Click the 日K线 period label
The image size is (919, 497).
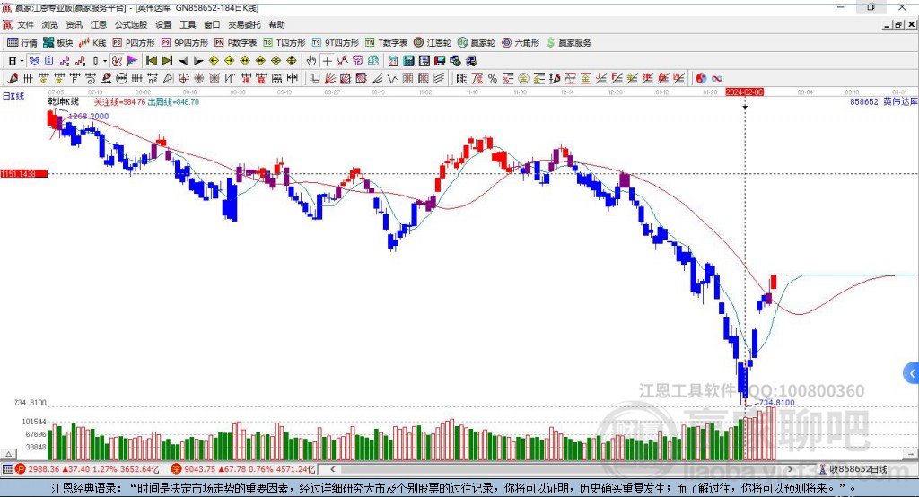point(13,96)
